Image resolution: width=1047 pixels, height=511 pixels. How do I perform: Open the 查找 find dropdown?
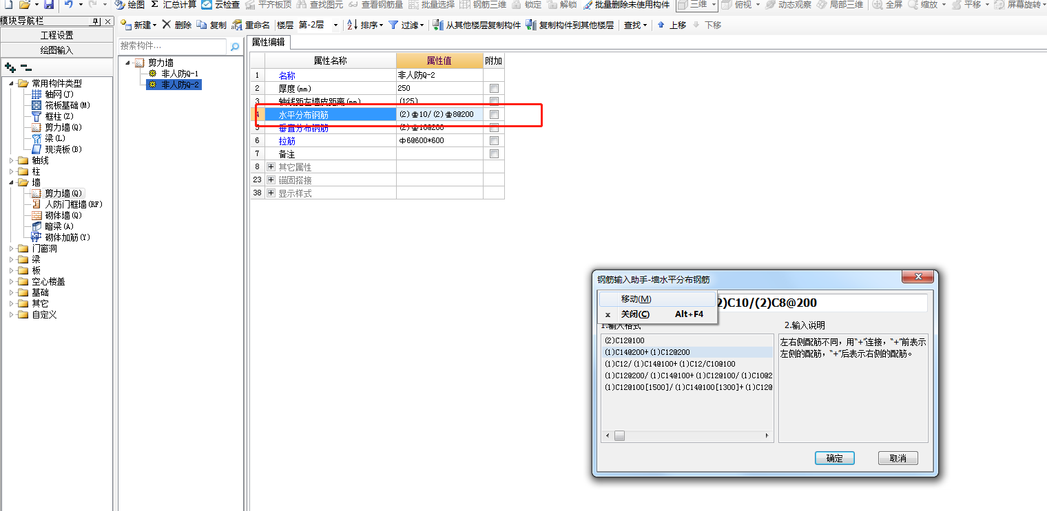click(635, 25)
